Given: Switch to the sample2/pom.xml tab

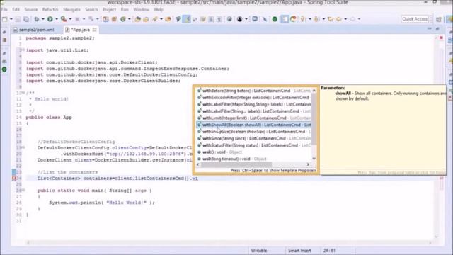Looking at the screenshot, I should (34, 30).
